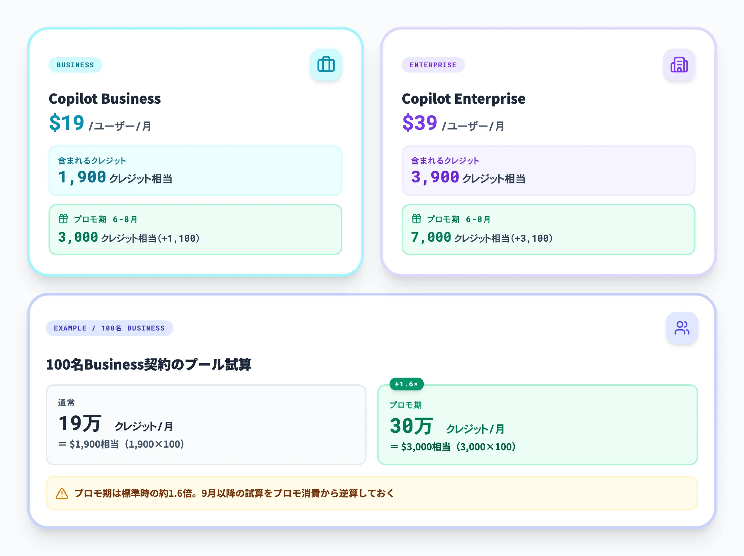Click the yellow notice about プロモ期 1.6倍

(372, 493)
